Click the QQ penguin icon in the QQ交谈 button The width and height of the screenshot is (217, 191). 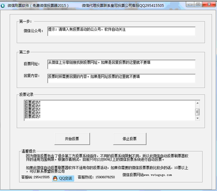click(55, 178)
